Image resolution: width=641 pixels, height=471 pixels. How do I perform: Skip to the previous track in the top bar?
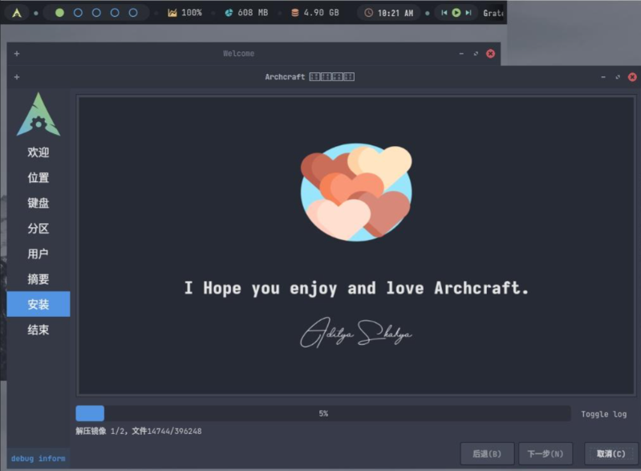coord(444,13)
